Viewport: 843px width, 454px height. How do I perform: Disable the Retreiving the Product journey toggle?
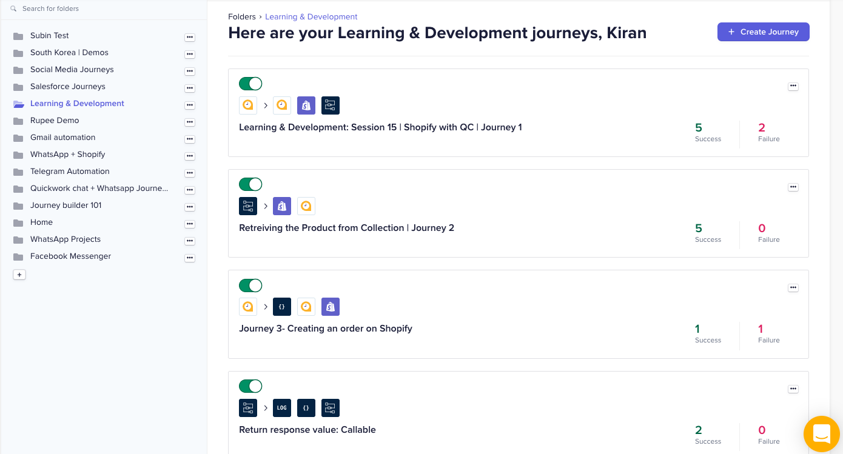250,184
